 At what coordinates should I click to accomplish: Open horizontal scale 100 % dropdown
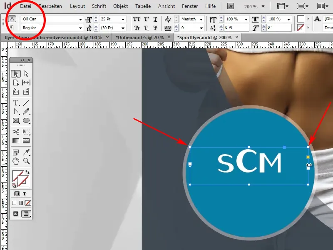288,19
